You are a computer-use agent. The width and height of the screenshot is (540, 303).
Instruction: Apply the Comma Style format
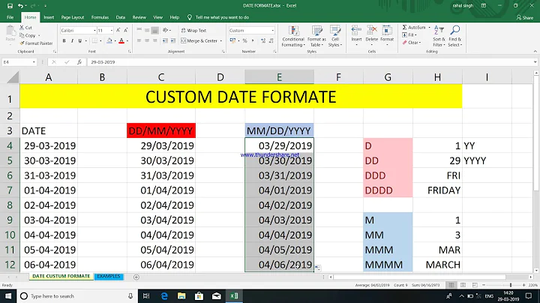(x=253, y=40)
